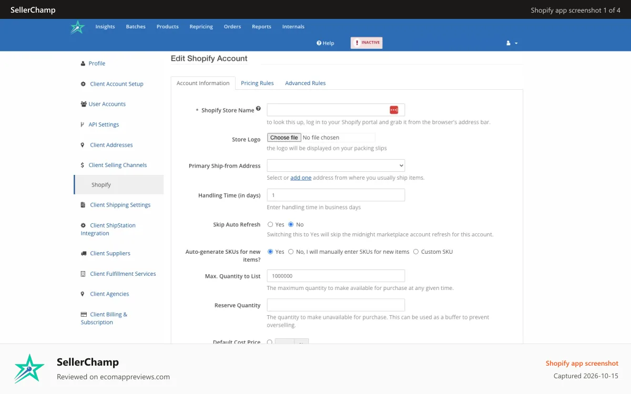Click the 'add one' address link

tap(301, 178)
